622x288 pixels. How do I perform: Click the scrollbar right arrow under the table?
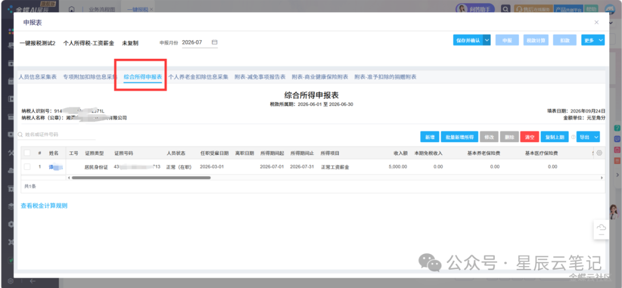click(602, 178)
